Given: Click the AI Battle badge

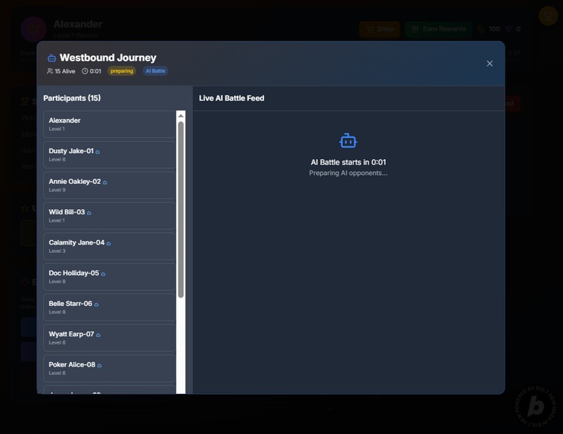Looking at the screenshot, I should point(155,71).
